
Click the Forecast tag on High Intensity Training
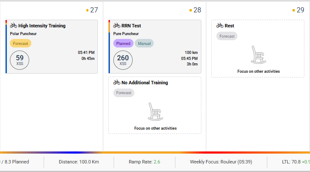(x=21, y=43)
